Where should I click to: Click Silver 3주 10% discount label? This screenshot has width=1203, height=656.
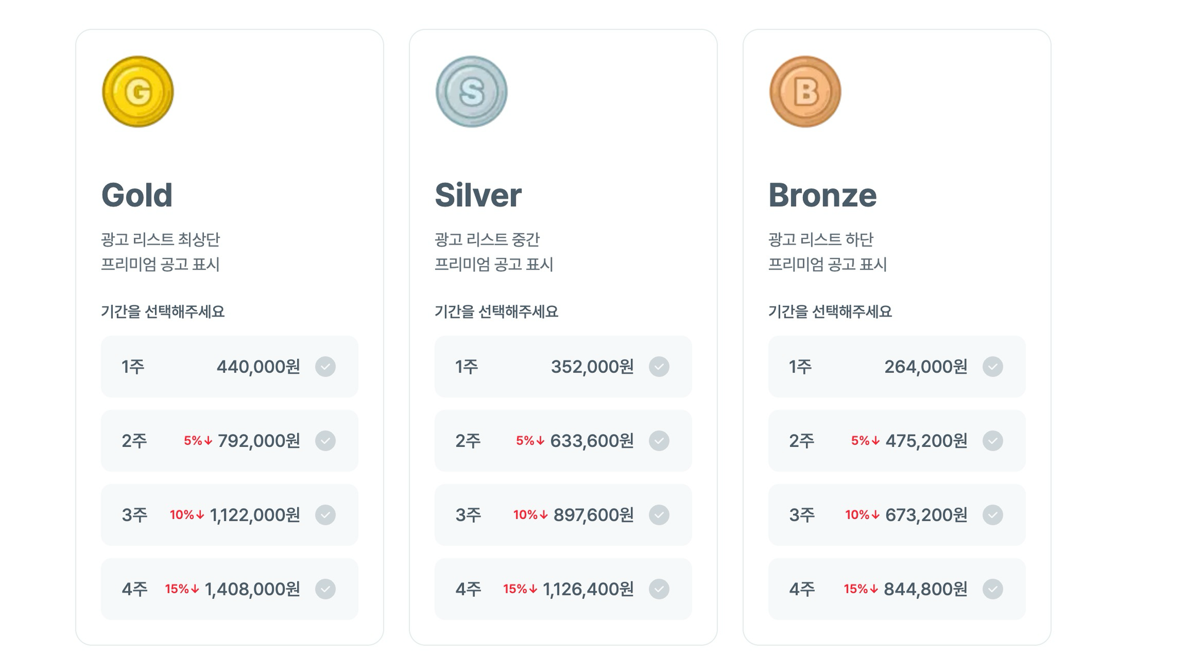point(530,514)
